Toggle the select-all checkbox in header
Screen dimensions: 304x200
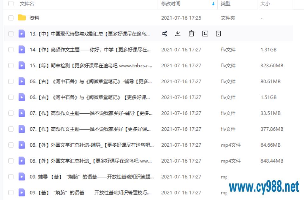(x=11, y=3)
